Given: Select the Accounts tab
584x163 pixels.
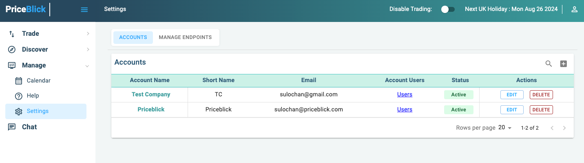Looking at the screenshot, I should (133, 37).
